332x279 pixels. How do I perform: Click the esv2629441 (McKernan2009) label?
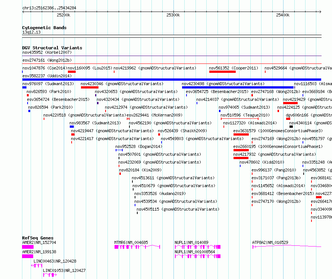[x=154, y=115]
